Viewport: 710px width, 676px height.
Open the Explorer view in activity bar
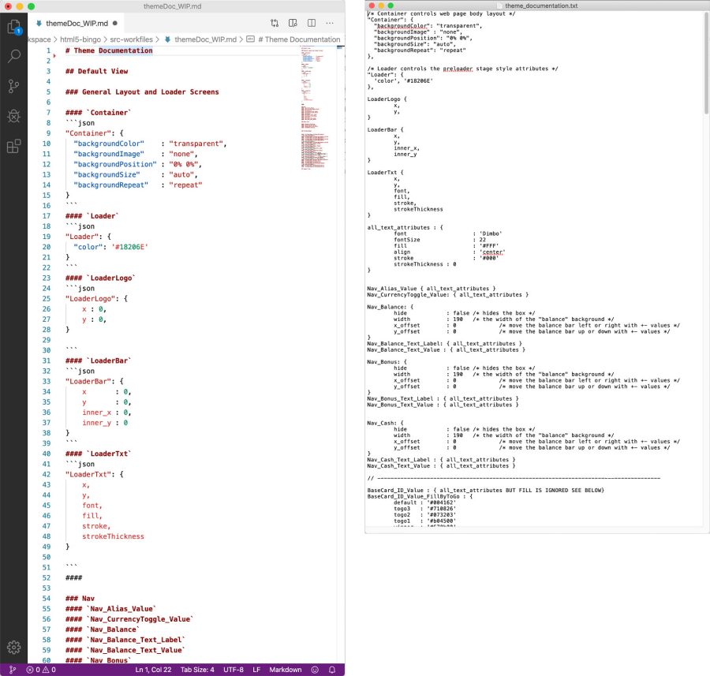14,27
